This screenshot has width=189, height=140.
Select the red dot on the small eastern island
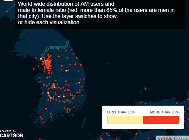click(x=146, y=89)
